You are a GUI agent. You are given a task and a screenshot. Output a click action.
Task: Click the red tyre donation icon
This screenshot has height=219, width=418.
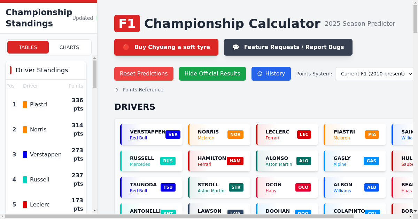pyautogui.click(x=126, y=47)
